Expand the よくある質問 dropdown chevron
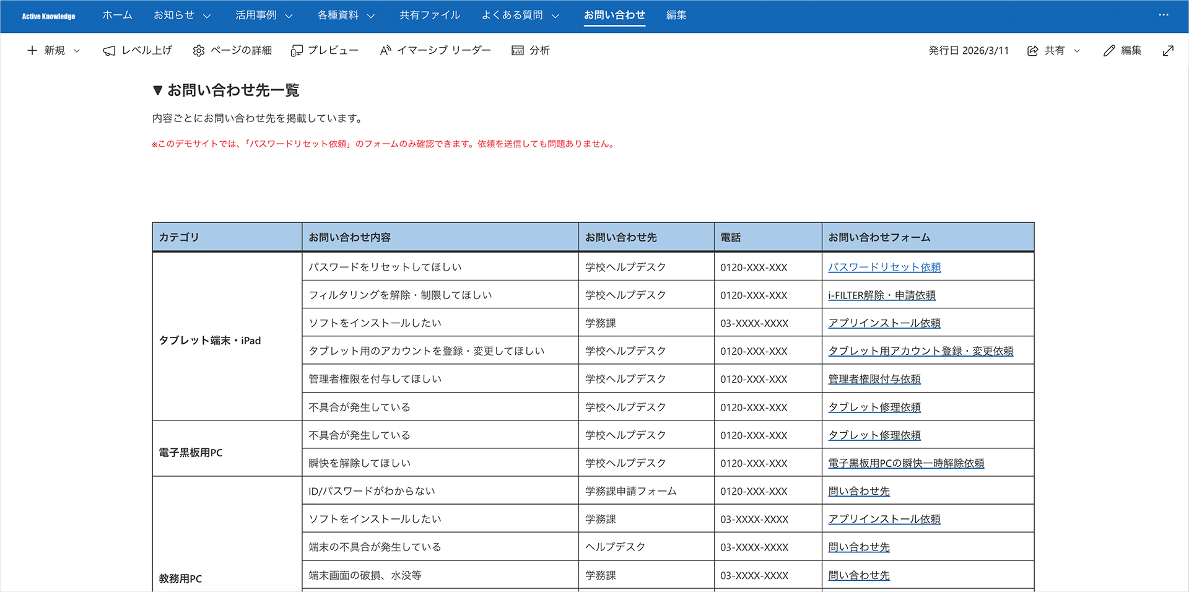The width and height of the screenshot is (1189, 592). click(555, 16)
